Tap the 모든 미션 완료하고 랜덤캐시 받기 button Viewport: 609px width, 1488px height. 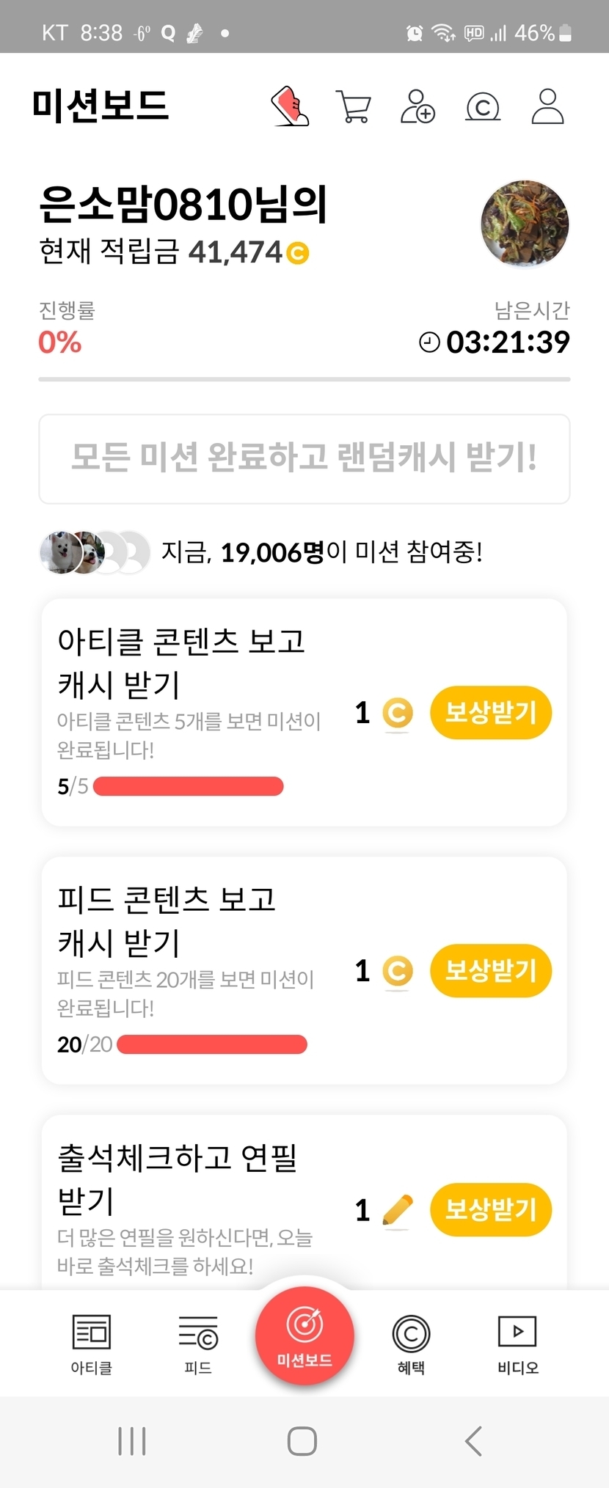tap(304, 458)
